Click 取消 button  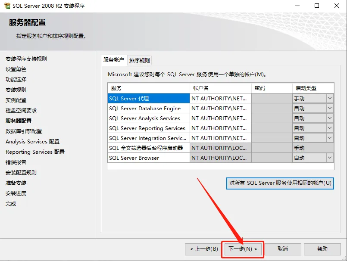click(283, 249)
